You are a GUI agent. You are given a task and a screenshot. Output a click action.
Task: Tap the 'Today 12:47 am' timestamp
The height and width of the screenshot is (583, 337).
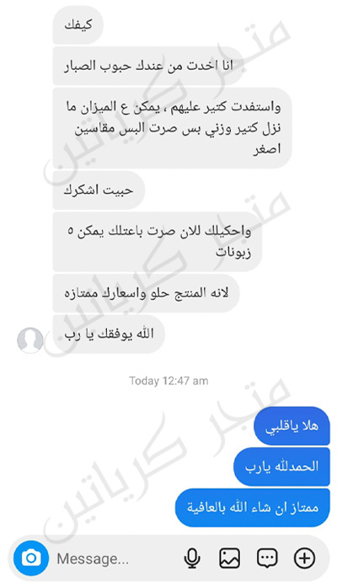[x=168, y=381]
